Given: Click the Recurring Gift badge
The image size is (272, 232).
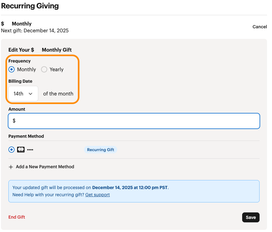Looking at the screenshot, I should point(100,150).
